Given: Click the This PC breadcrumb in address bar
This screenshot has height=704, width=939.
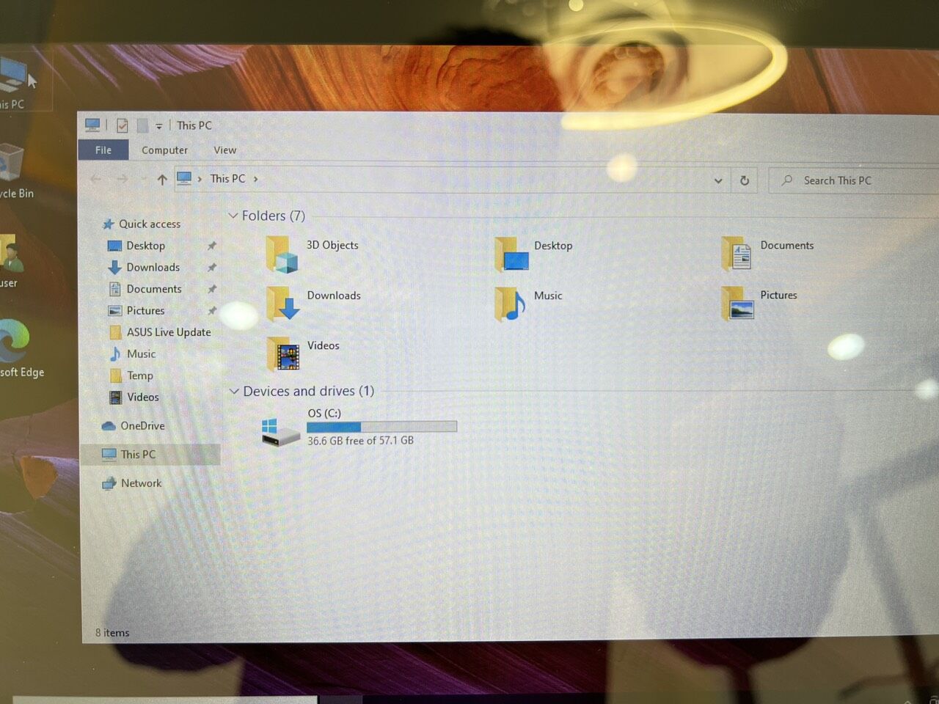Looking at the screenshot, I should click(x=227, y=178).
